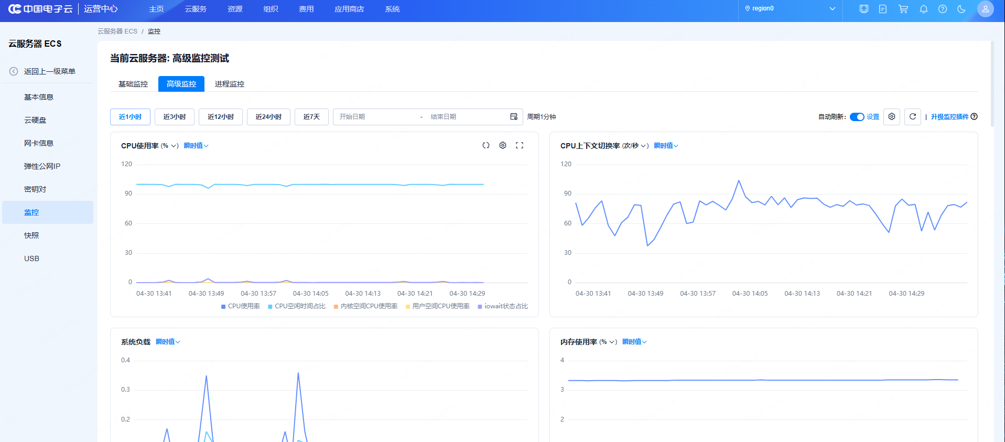Expand the 瞬时值 dropdown on 系统负载 chart
Screen dimensions: 1005x442
[x=168, y=342]
